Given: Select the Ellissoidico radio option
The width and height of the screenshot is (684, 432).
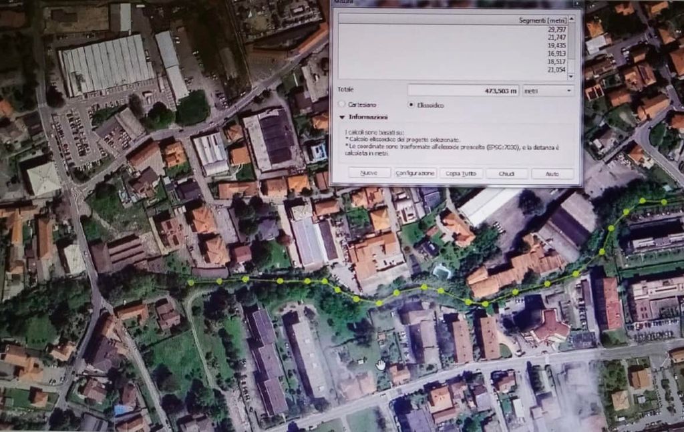Looking at the screenshot, I should click(411, 105).
